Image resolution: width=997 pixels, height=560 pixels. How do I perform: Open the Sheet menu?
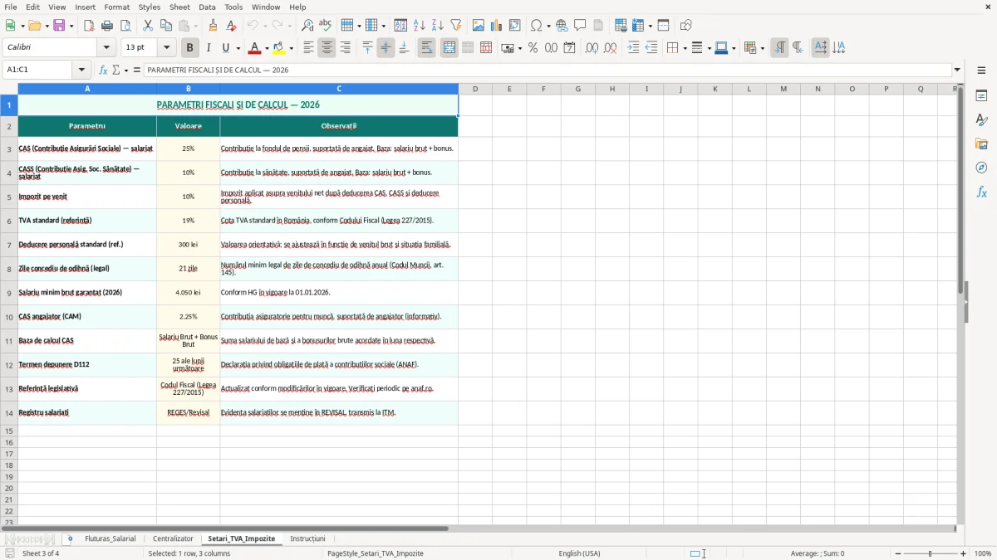(x=179, y=7)
